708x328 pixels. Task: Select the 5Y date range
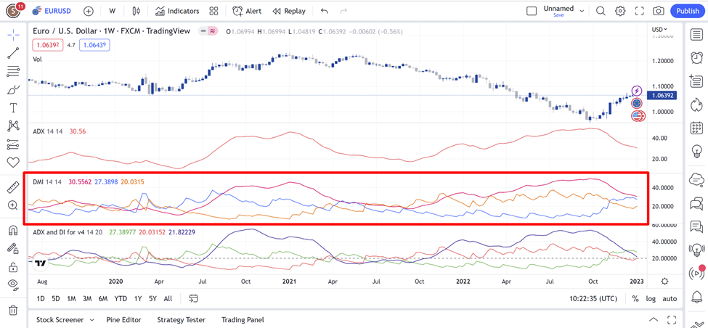coord(152,299)
